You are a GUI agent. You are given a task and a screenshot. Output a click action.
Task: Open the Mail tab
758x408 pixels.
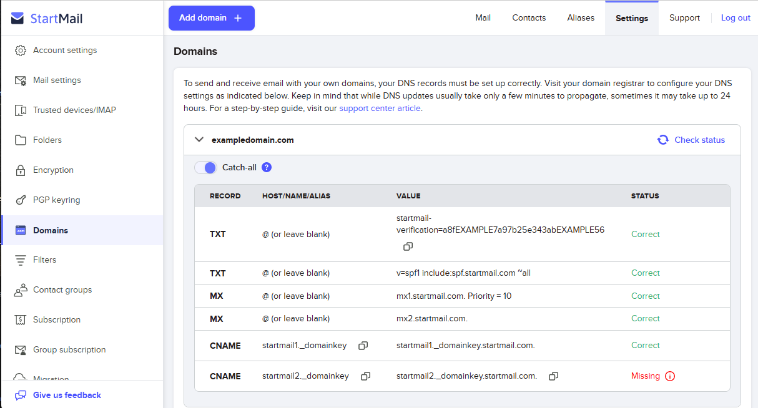[483, 17]
